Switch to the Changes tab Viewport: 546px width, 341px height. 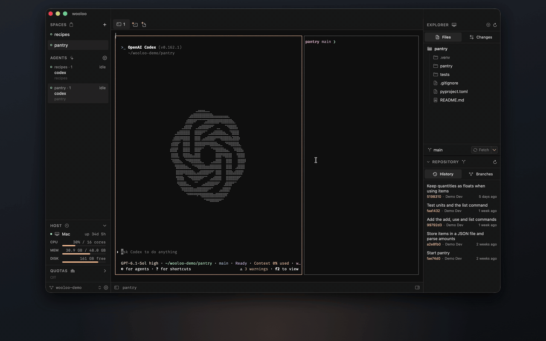(481, 37)
